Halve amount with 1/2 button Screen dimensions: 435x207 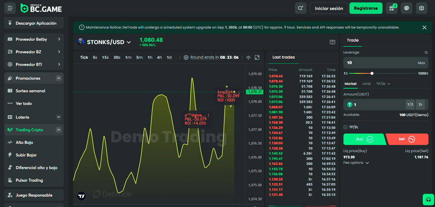(x=410, y=105)
